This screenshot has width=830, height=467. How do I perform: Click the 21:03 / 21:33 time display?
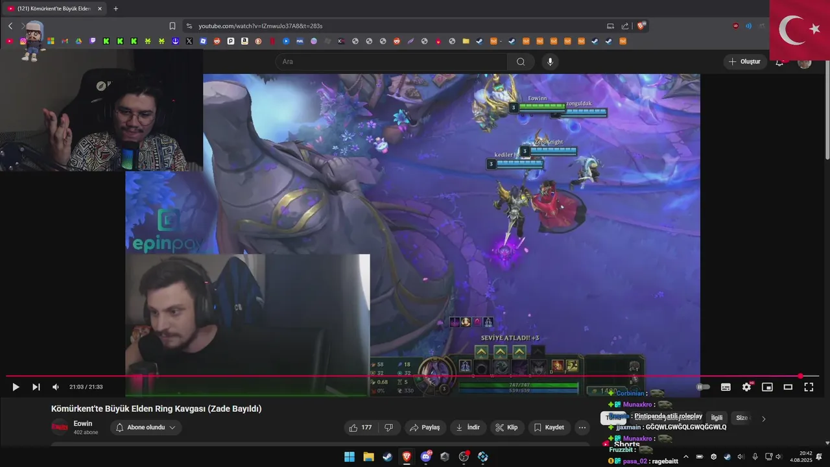coord(86,387)
